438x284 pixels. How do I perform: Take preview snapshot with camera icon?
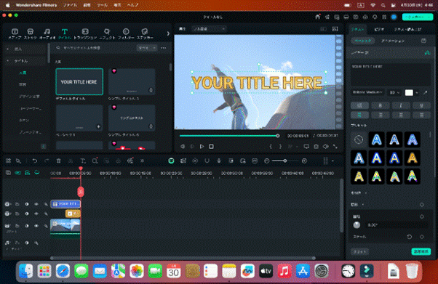tap(316, 147)
